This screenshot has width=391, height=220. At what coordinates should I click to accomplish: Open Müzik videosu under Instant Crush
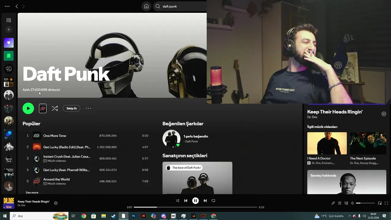click(x=55, y=161)
